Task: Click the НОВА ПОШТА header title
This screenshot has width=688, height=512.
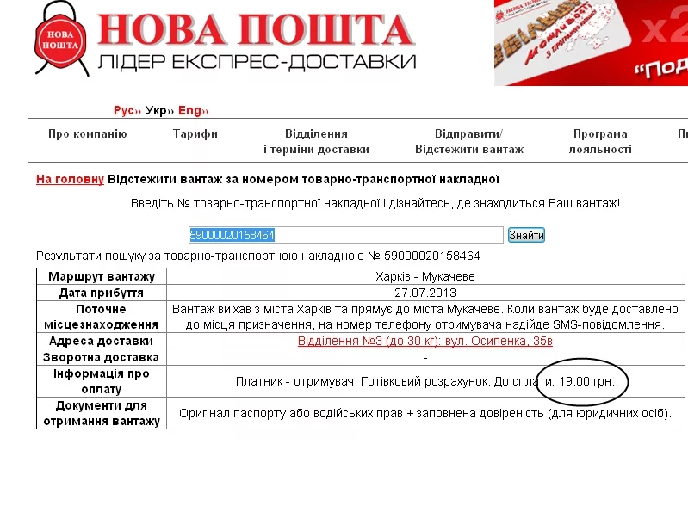Action: pos(256,30)
